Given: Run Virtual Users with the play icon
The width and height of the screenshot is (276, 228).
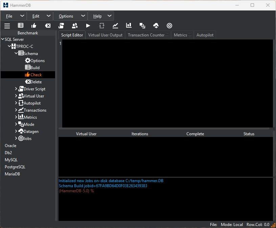Looking at the screenshot, I should point(88,26).
